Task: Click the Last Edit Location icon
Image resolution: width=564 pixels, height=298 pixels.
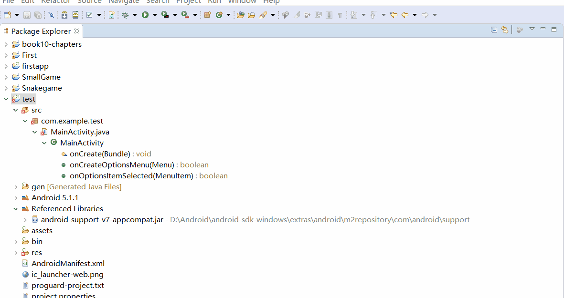Action: [394, 15]
